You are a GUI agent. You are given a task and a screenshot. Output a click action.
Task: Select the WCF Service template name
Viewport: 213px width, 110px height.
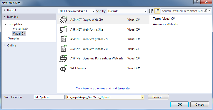tap(78, 68)
